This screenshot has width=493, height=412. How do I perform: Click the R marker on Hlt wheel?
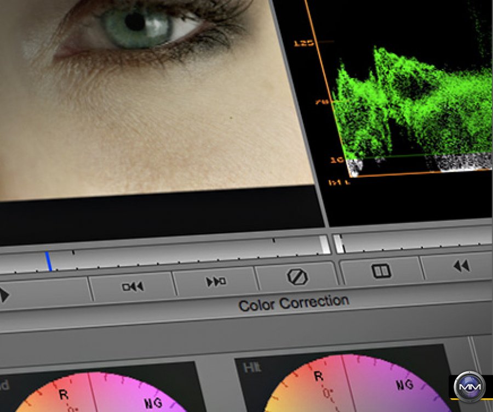[x=319, y=376]
